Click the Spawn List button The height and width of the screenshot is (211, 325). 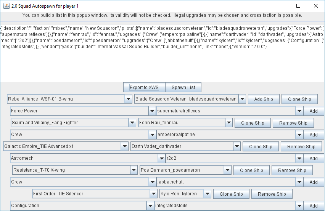pyautogui.click(x=183, y=87)
